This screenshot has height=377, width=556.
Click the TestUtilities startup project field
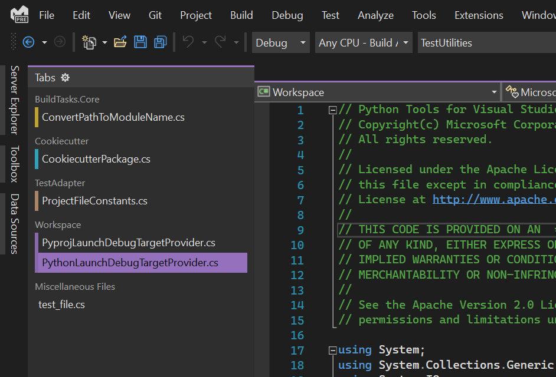[x=484, y=43]
